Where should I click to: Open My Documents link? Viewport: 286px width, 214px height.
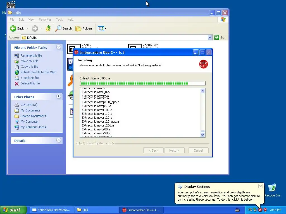click(x=30, y=110)
